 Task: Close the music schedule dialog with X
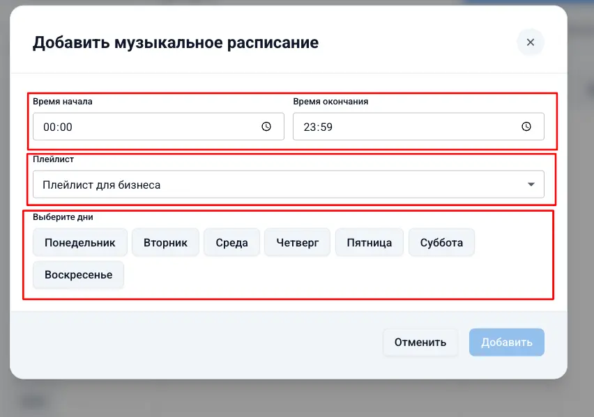[x=530, y=42]
